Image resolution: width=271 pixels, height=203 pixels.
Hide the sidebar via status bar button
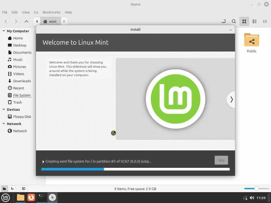click(x=24, y=189)
